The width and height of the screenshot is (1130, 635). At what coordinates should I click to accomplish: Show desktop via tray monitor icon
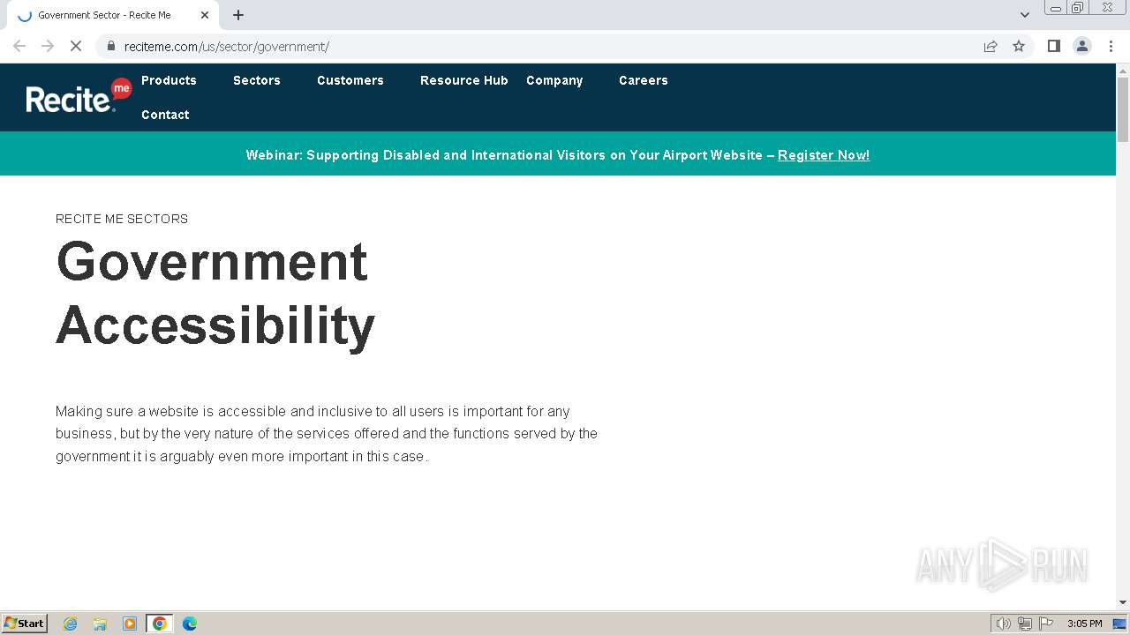click(x=1119, y=624)
